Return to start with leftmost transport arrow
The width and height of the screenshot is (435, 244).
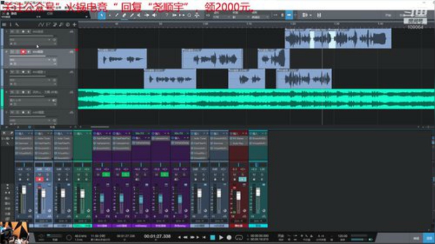pos(179,237)
